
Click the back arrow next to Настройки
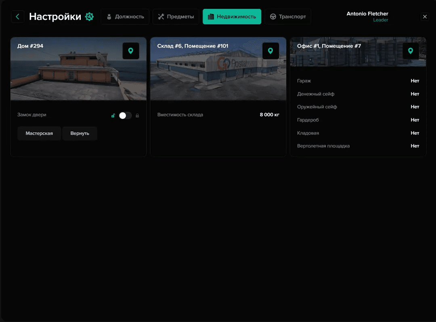[x=17, y=17]
